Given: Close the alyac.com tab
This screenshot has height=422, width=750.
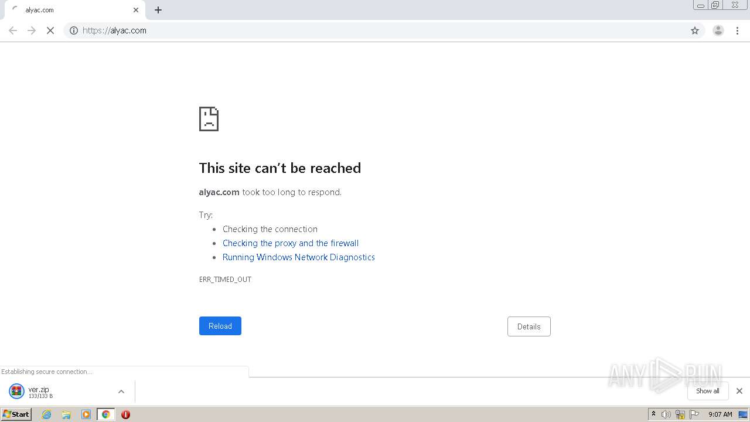Looking at the screenshot, I should tap(136, 10).
